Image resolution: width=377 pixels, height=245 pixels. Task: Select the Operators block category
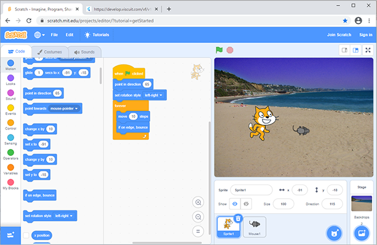coord(11,155)
